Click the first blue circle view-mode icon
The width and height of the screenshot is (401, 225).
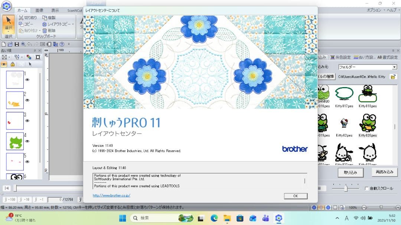pos(314,207)
